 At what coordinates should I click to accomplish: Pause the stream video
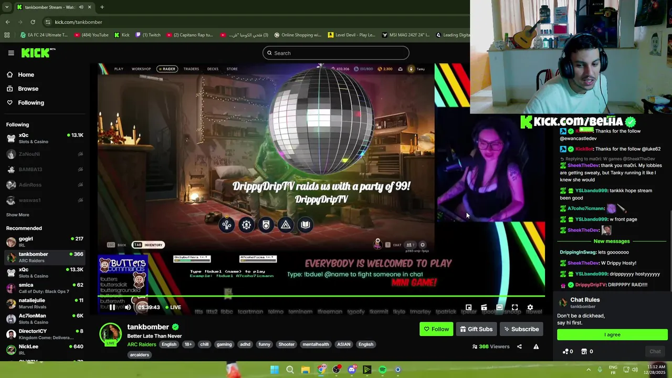pyautogui.click(x=112, y=307)
